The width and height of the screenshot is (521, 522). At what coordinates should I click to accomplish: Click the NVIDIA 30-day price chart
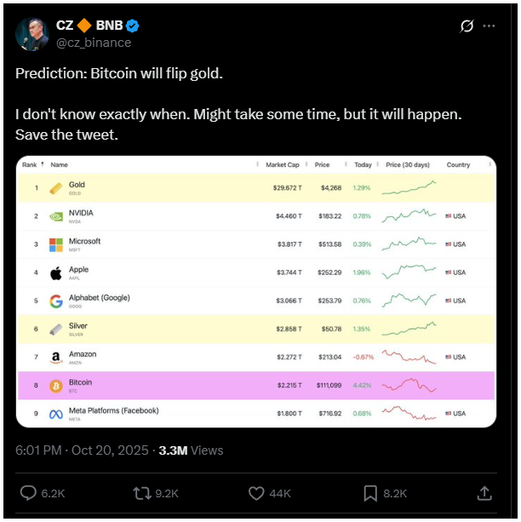click(409, 216)
